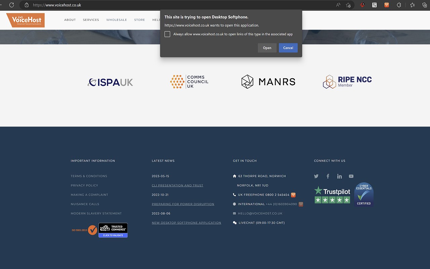Viewport: 430px width, 269px height.
Task: Start a LiveChat (09:00-17:30 GMT)
Action: coord(262,223)
